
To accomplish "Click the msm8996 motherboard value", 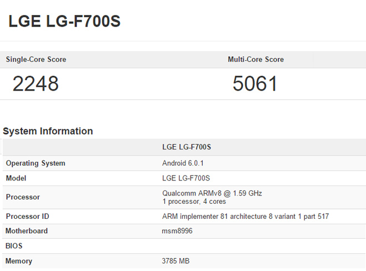I will [177, 231].
